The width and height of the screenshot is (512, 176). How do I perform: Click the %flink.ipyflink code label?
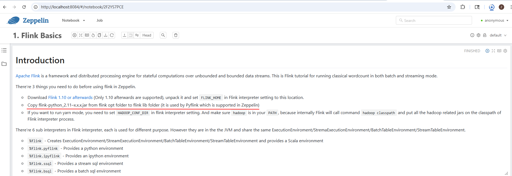pyautogui.click(x=45, y=156)
